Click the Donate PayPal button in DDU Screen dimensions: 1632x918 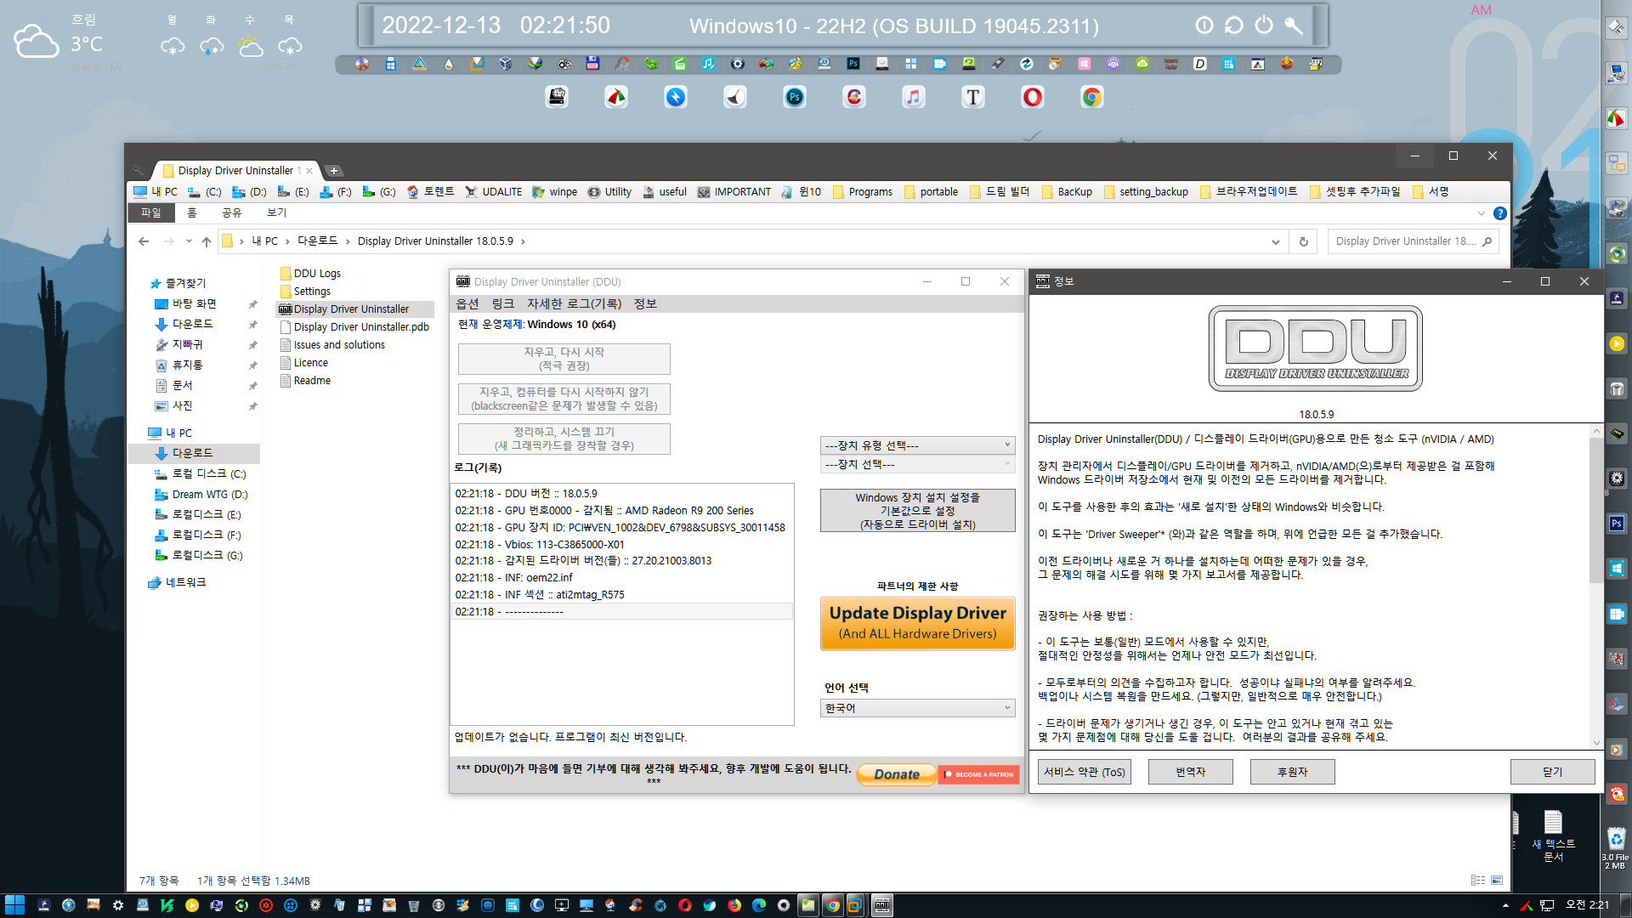point(896,774)
